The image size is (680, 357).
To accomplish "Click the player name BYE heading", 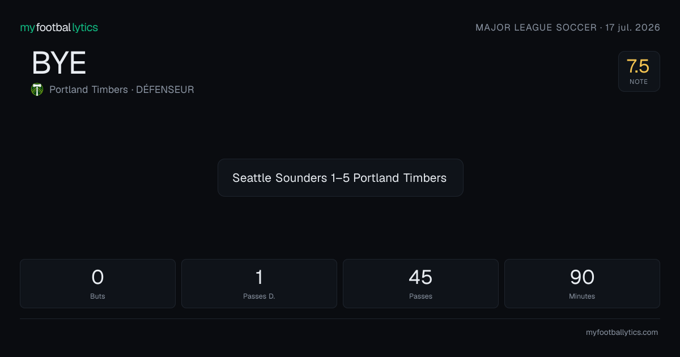I will click(59, 63).
